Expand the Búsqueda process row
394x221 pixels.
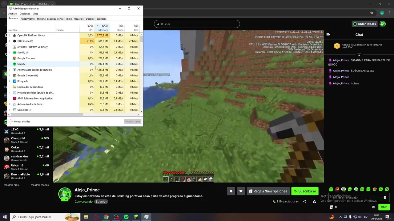(x=10, y=81)
